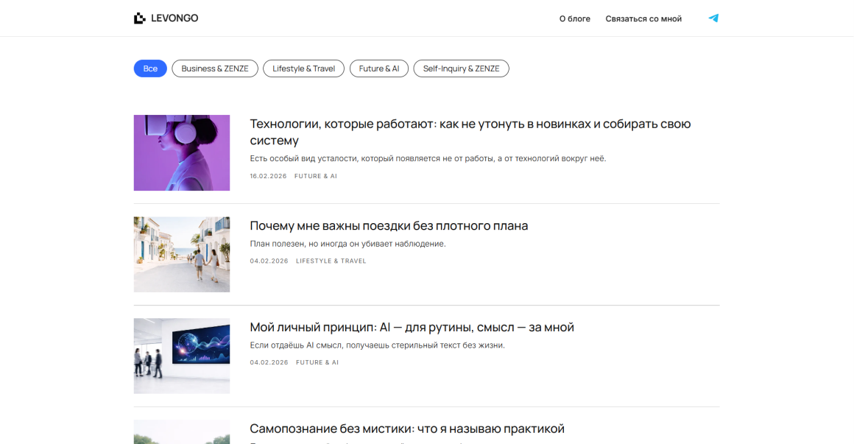
Task: Filter posts by Business & ZENZE
Action: [215, 68]
